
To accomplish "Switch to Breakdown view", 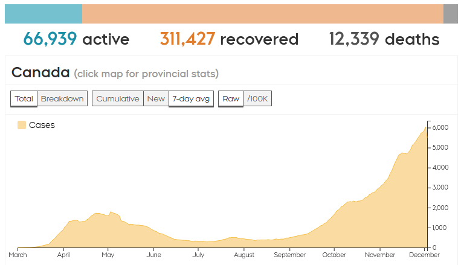I will pos(62,98).
